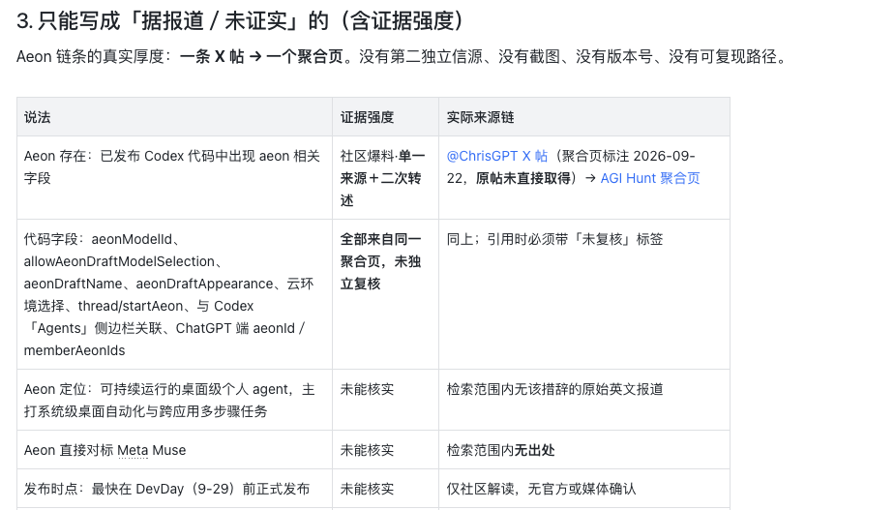Click the 说法 column header

tap(175, 117)
